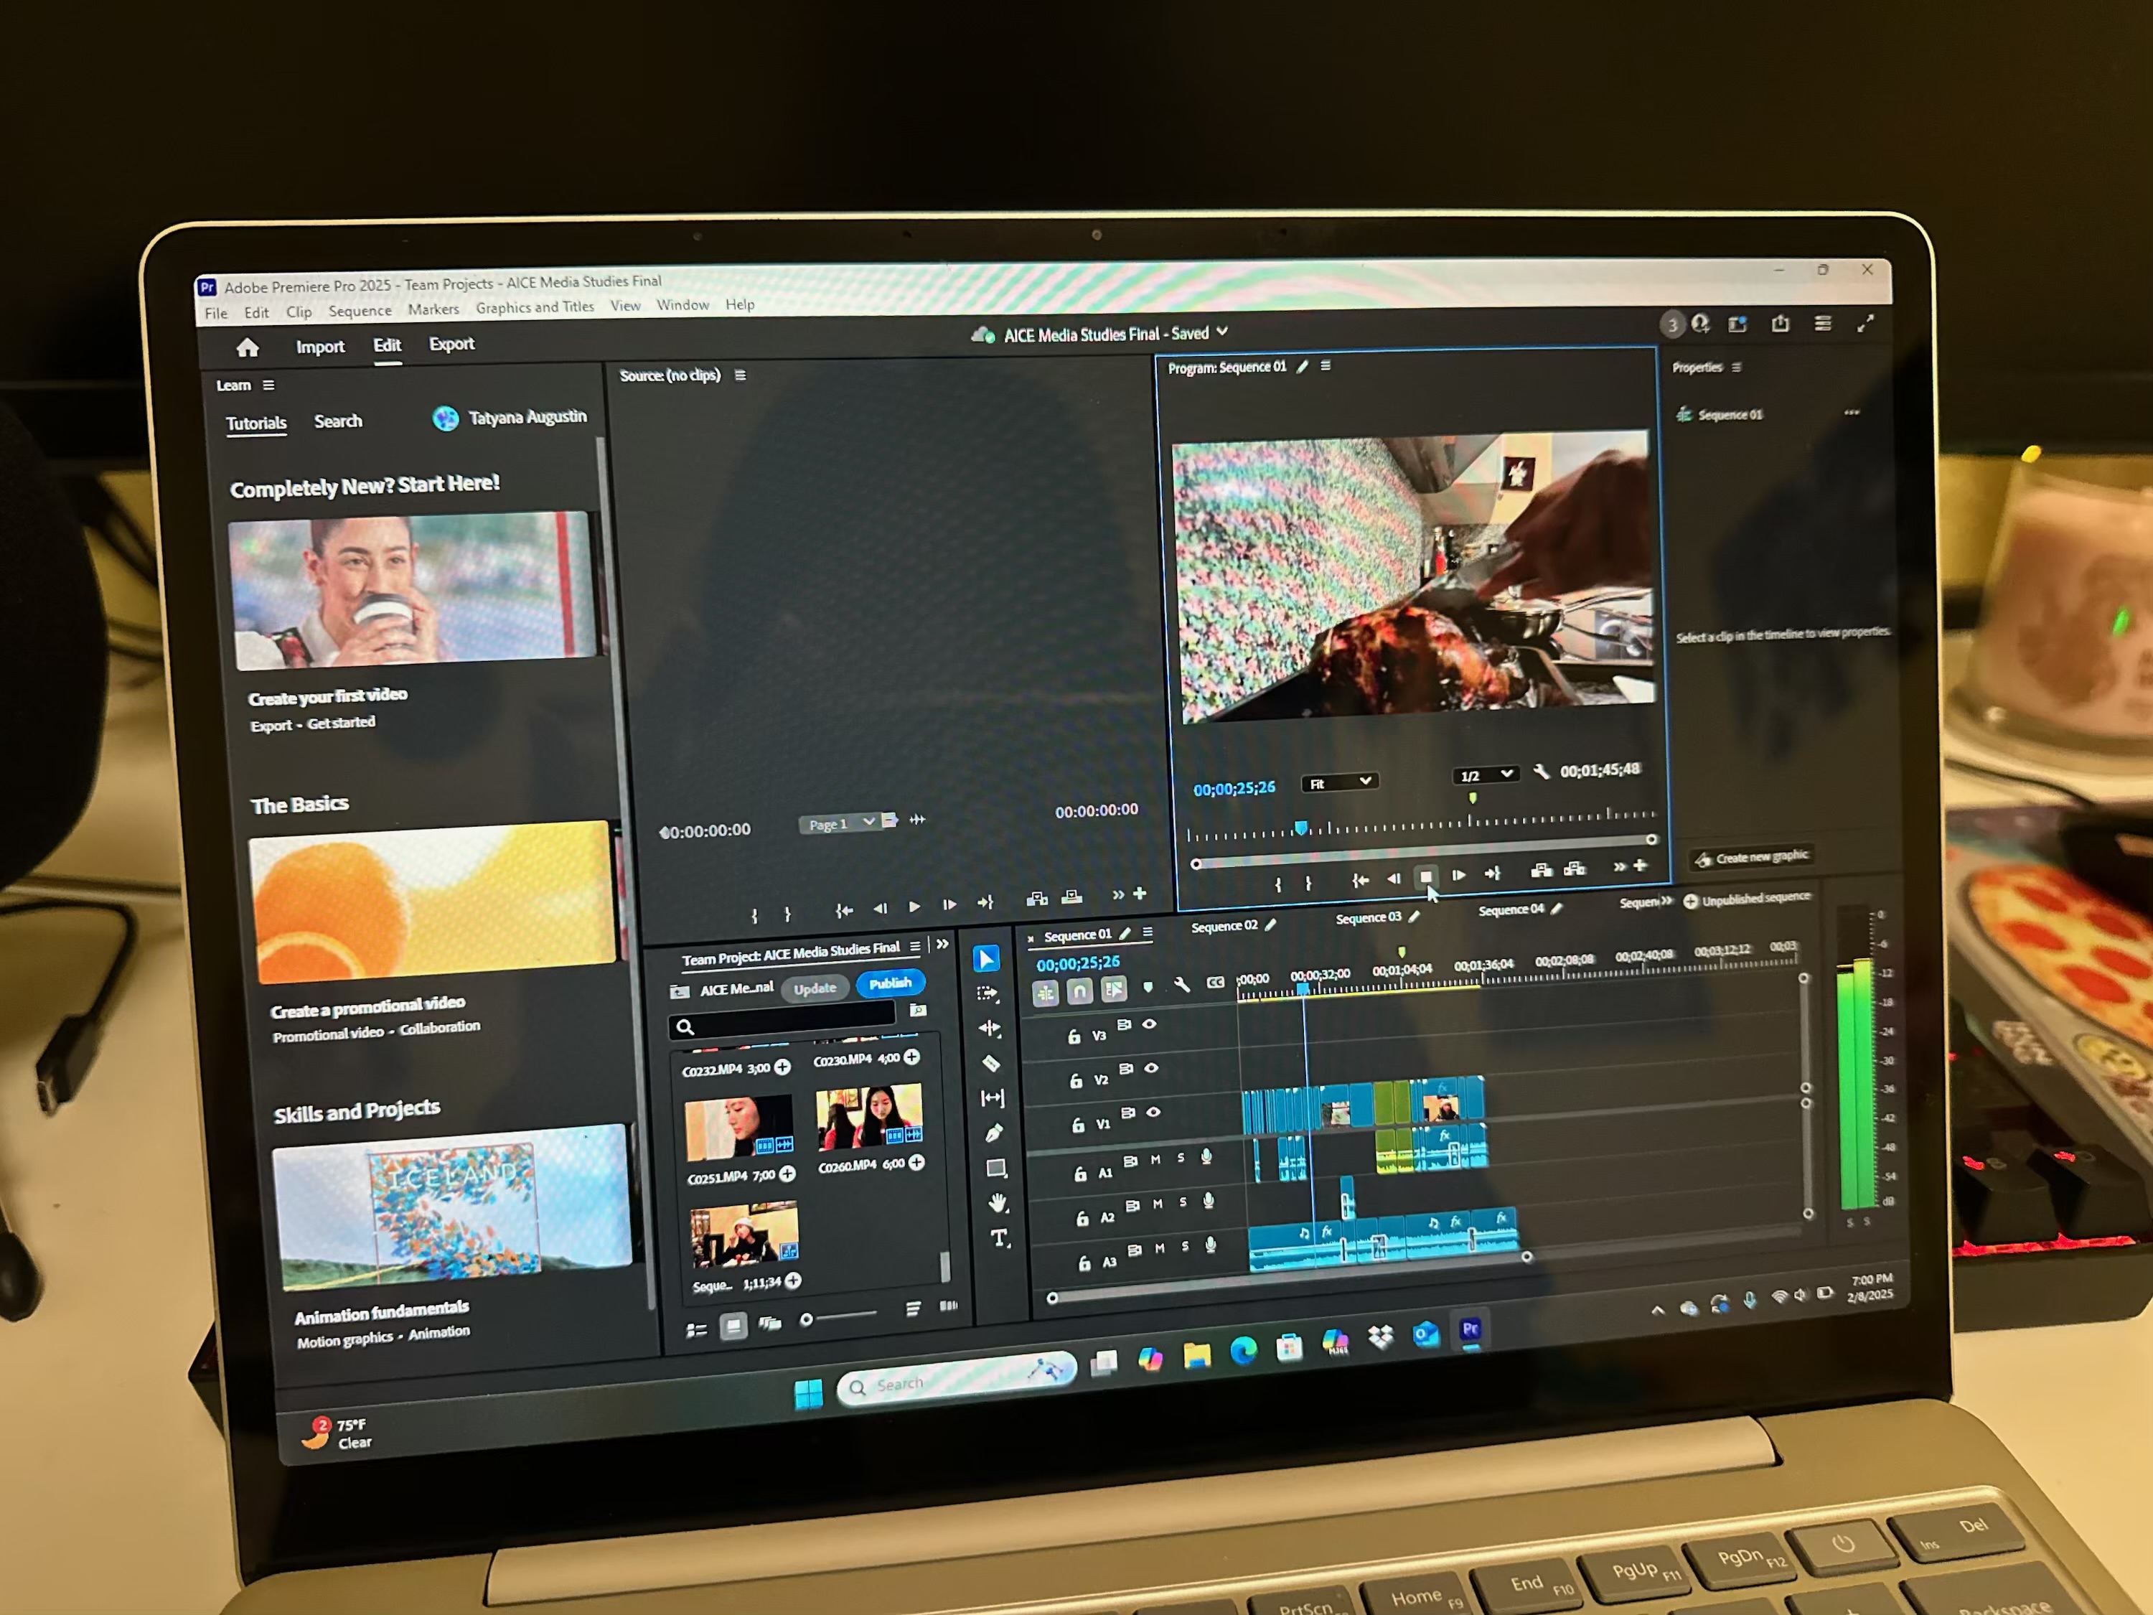
Task: Expand the Program monitor button overflow chevrons
Action: pyautogui.click(x=1618, y=866)
